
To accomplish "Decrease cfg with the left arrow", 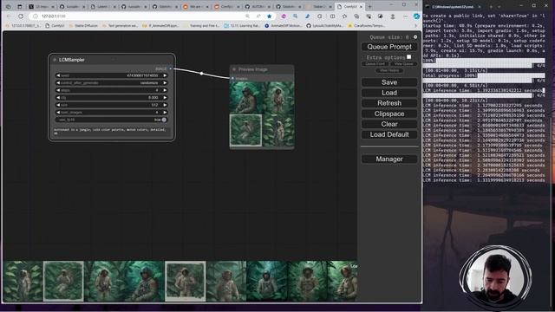I will click(58, 98).
